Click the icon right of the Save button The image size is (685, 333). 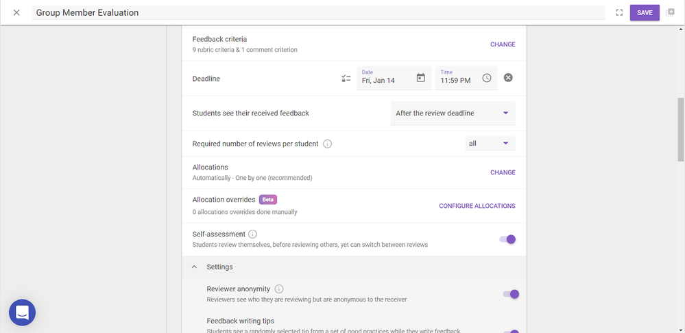coord(671,12)
